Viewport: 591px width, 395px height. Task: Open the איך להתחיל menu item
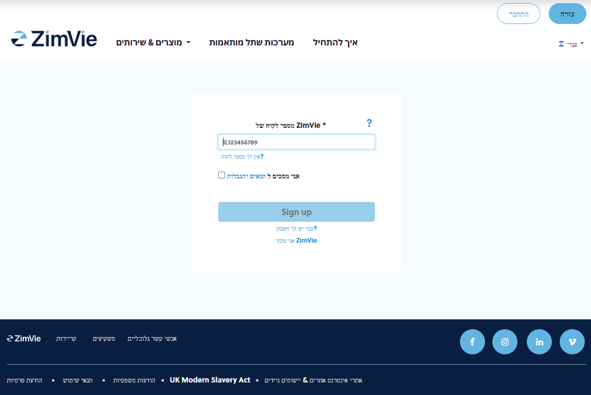point(335,42)
